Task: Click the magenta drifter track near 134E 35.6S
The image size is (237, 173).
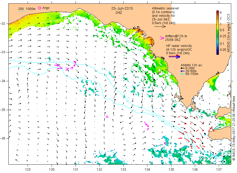Action: click(x=147, y=126)
